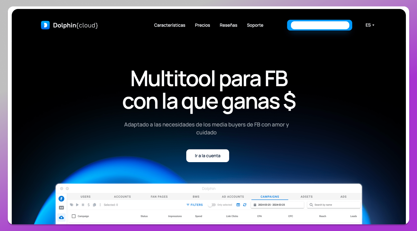The width and height of the screenshot is (417, 231).
Task: Click the Reach column header
Action: 322,216
